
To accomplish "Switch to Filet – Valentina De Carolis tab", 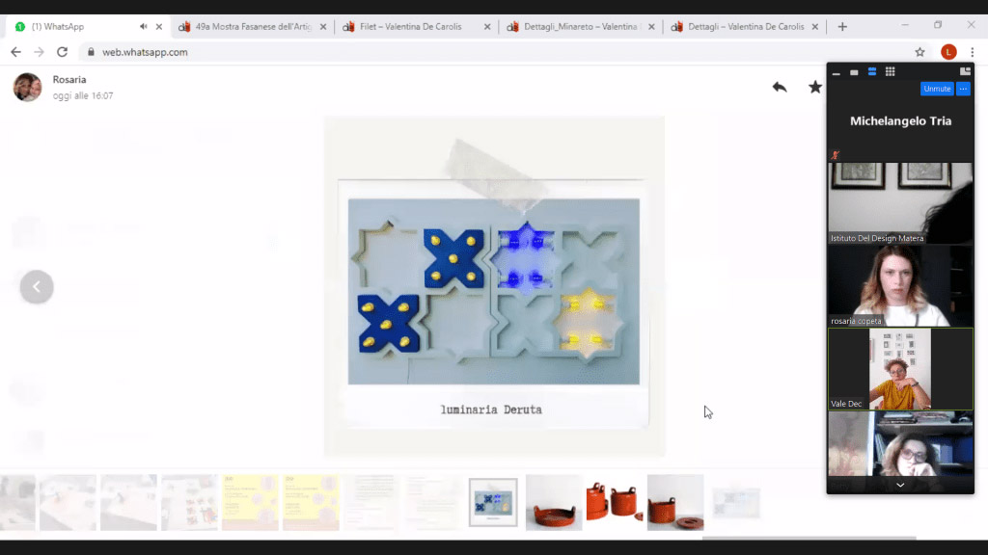I will tap(416, 26).
